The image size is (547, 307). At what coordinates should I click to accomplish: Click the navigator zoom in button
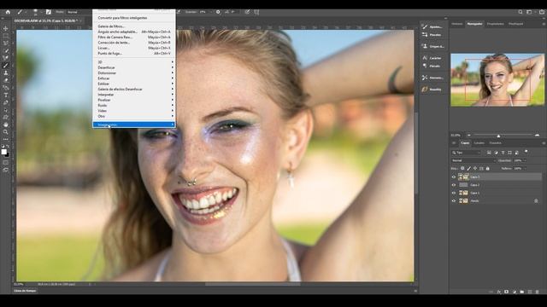(537, 135)
